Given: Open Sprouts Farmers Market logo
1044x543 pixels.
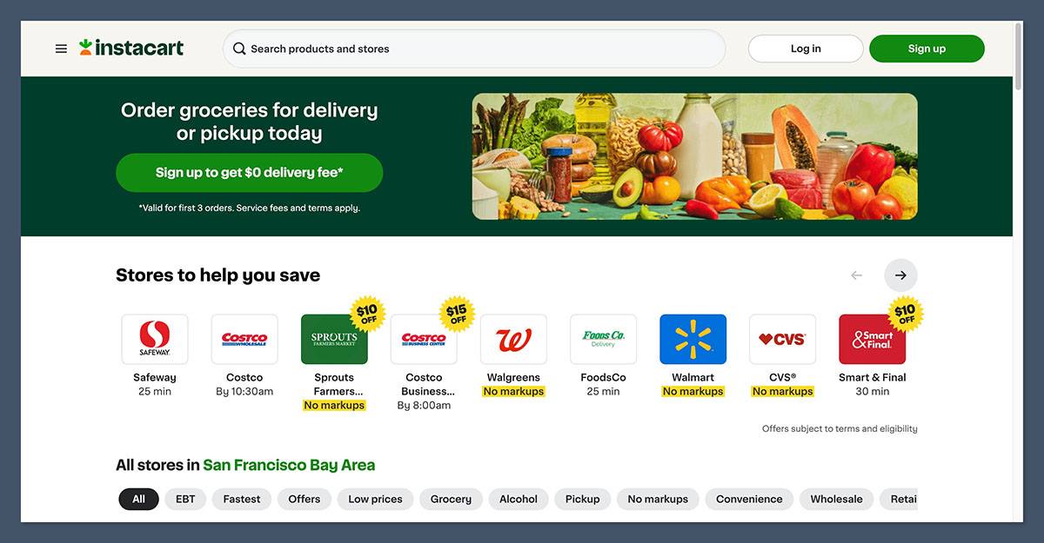Looking at the screenshot, I should click(334, 339).
